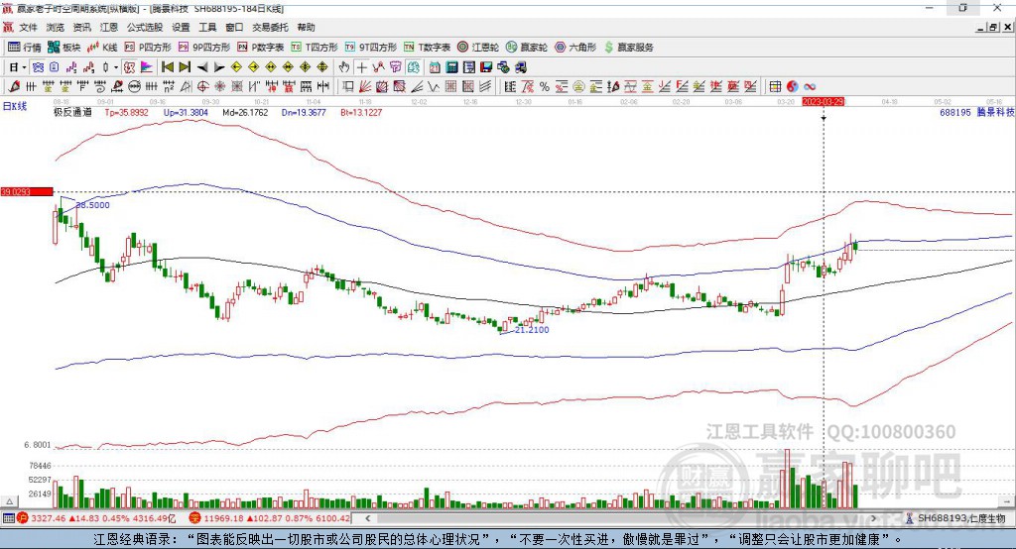Select the pencil drawing tool
Image resolution: width=1016 pixels, height=549 pixels.
point(14,87)
